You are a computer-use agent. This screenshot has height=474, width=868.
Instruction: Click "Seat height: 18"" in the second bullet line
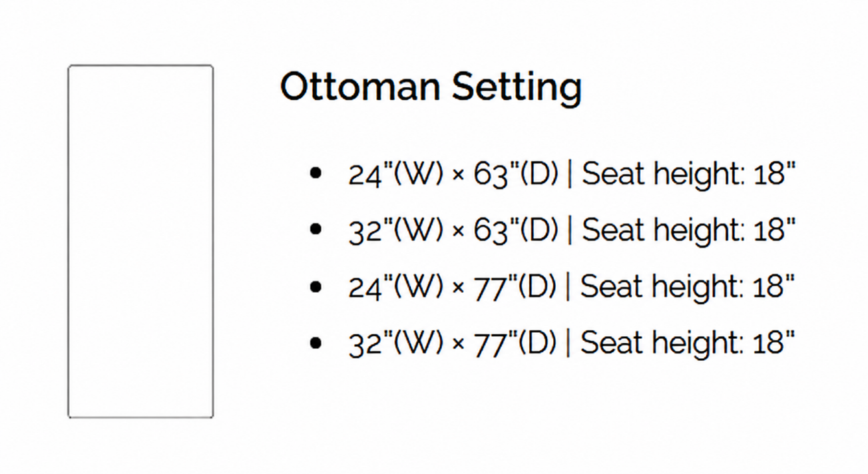click(689, 230)
